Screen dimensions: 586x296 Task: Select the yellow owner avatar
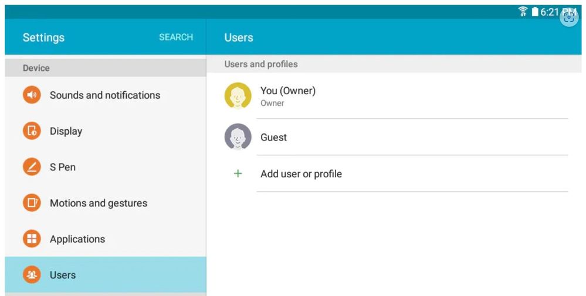[x=238, y=96]
